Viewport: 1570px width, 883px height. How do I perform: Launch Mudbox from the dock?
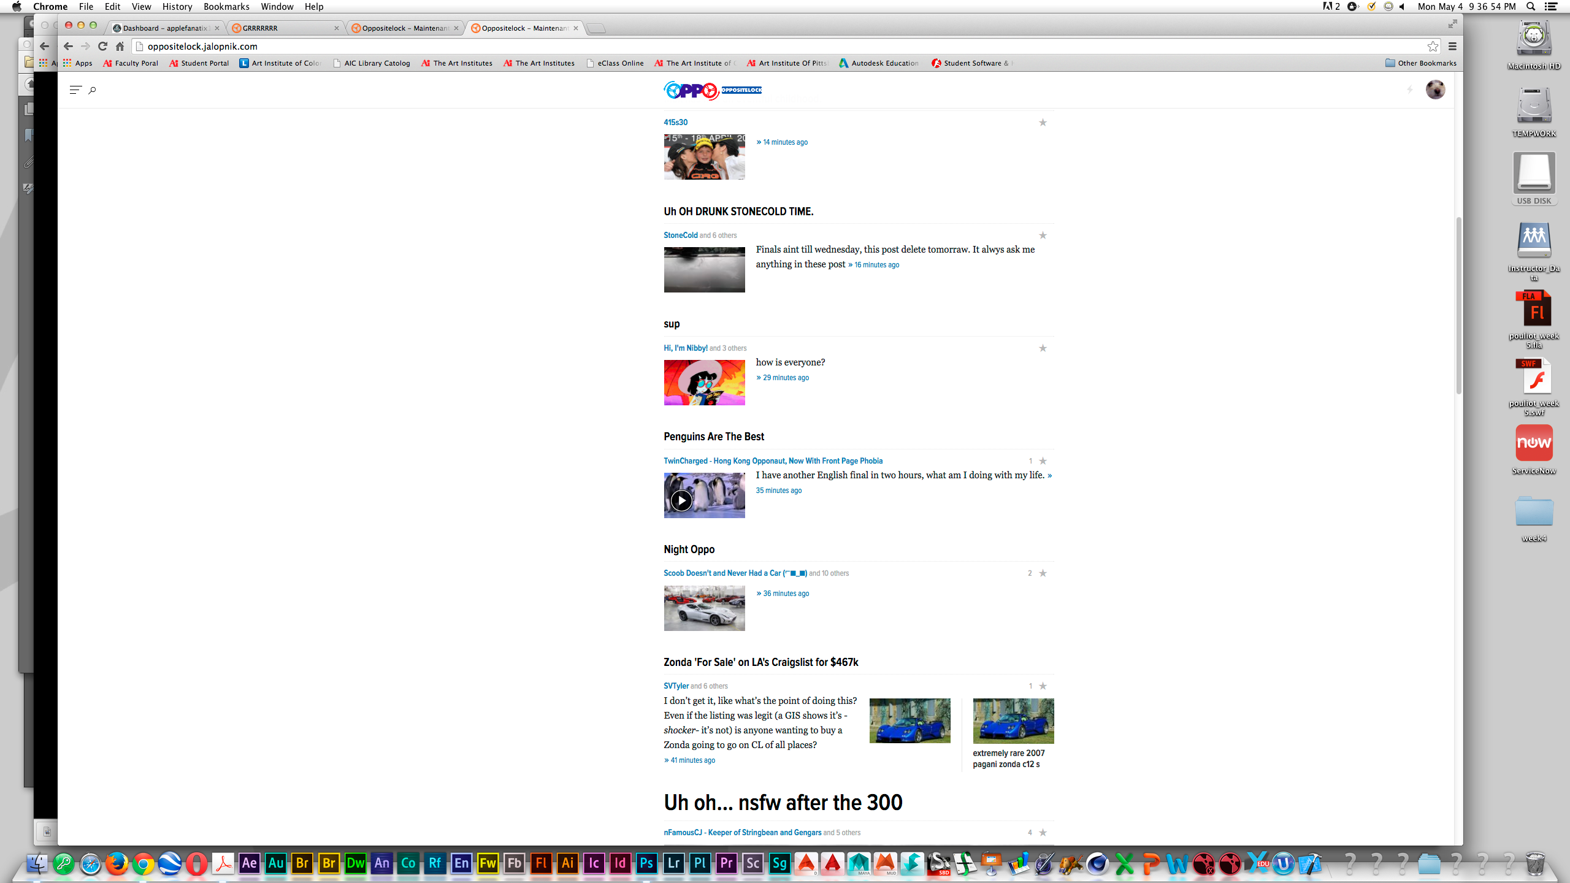[885, 863]
